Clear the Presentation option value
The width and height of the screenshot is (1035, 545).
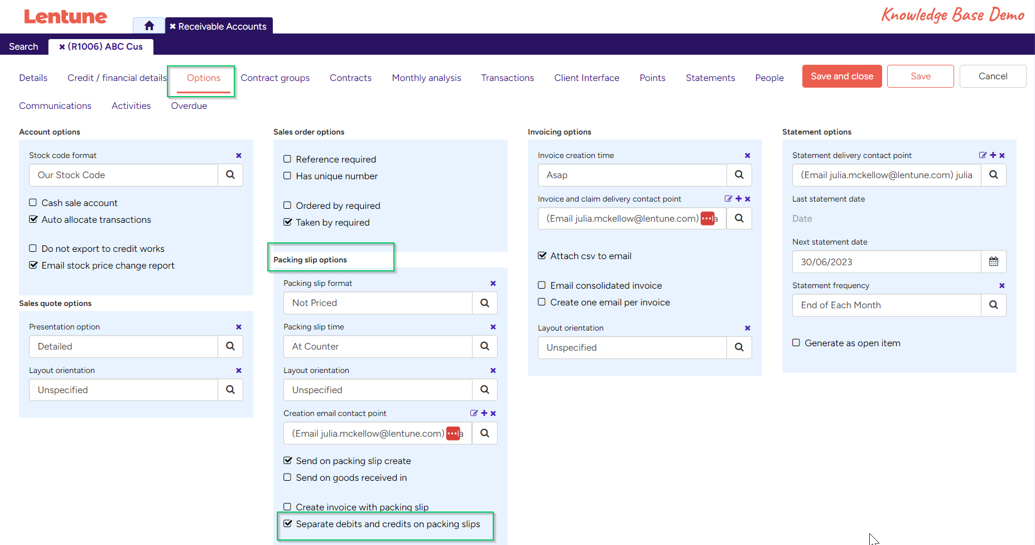point(239,327)
